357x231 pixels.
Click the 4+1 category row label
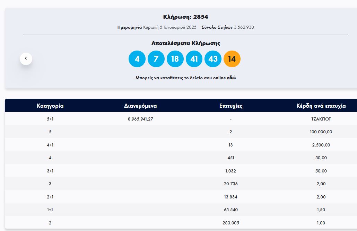(x=50, y=145)
